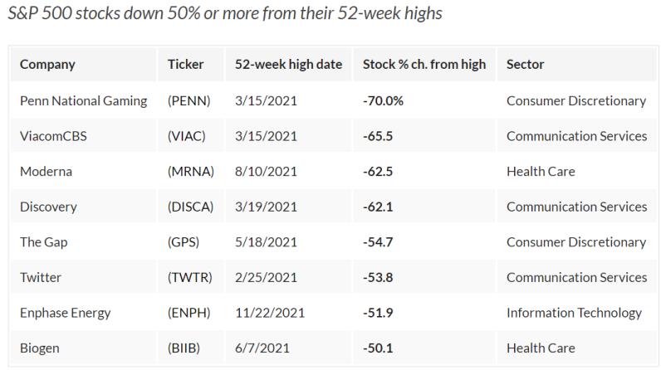Select the Biogen company name

[x=41, y=348]
